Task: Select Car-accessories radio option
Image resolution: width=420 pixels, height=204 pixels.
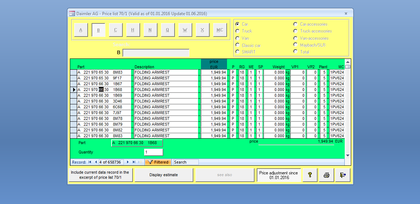Action: 295,24
